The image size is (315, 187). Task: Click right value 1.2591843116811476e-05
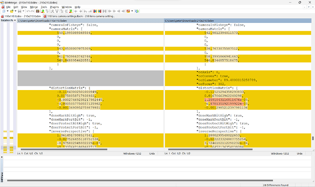point(227,100)
